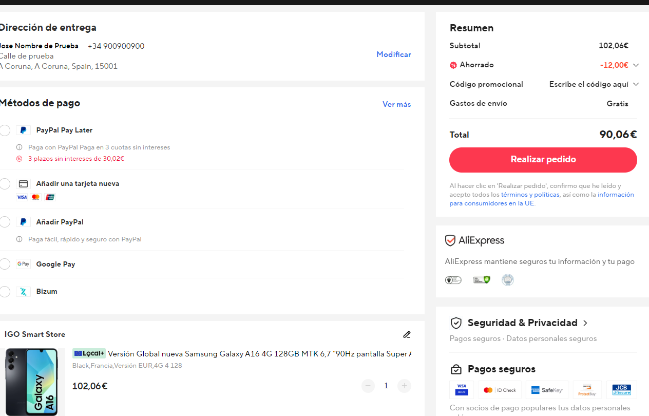Decrease product quantity with minus button

368,386
